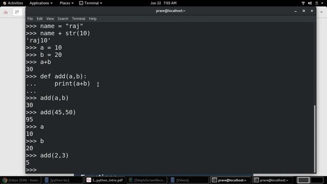The image size is (327, 184).
Task: Switch to 1_python_Intro.pdf taskbar window
Action: pos(105,180)
